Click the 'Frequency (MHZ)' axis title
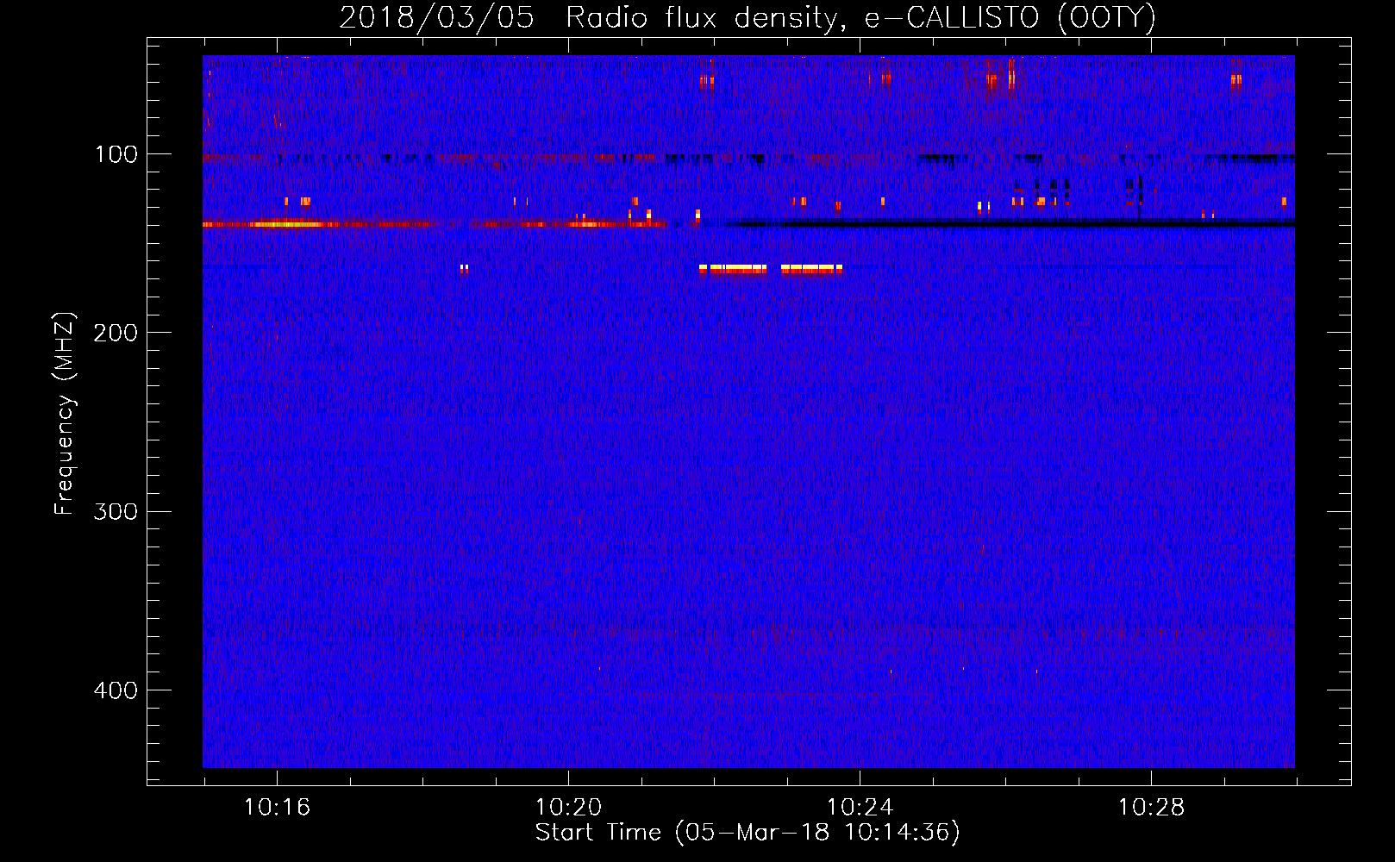1395x862 pixels. pyautogui.click(x=65, y=414)
